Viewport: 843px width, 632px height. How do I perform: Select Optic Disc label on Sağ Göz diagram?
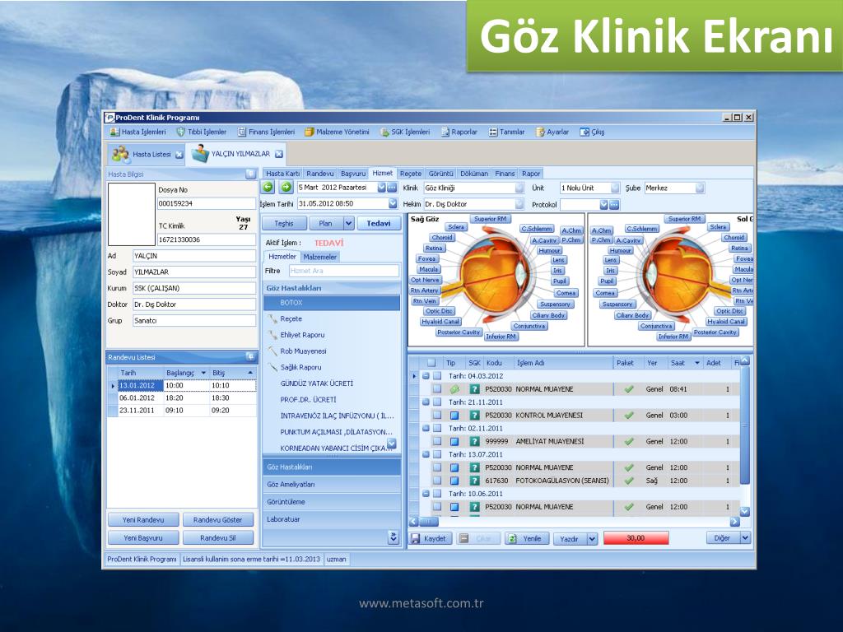tap(439, 311)
